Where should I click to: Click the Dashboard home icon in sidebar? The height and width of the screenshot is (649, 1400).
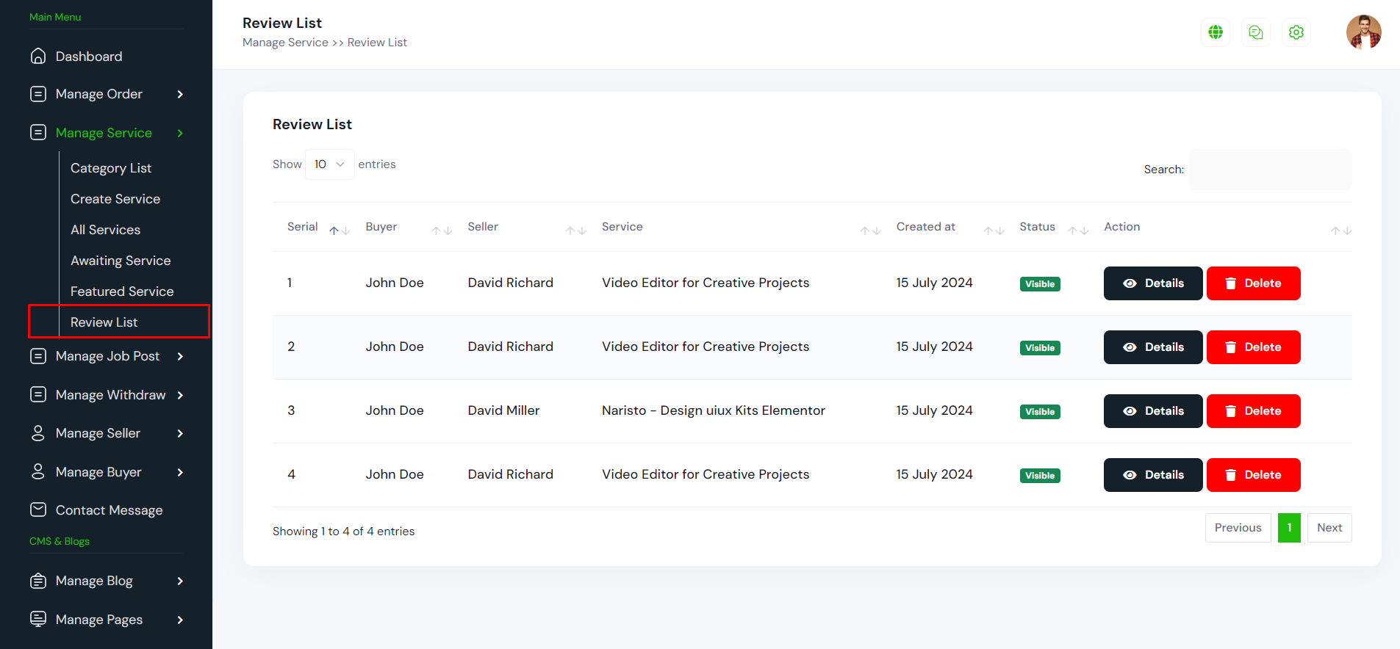[38, 57]
